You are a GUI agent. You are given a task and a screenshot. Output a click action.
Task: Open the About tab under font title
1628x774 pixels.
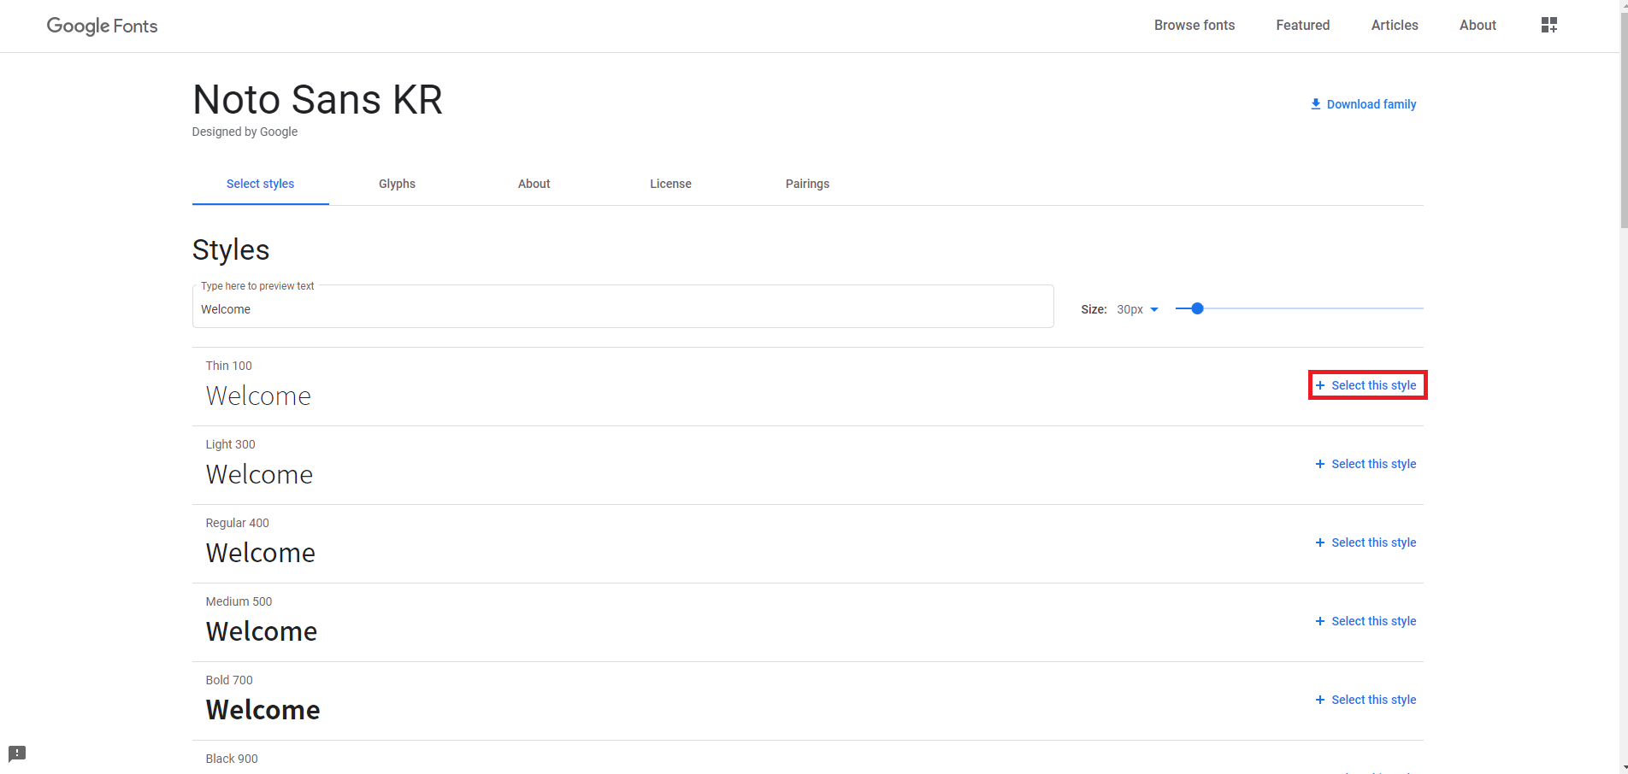coord(534,184)
